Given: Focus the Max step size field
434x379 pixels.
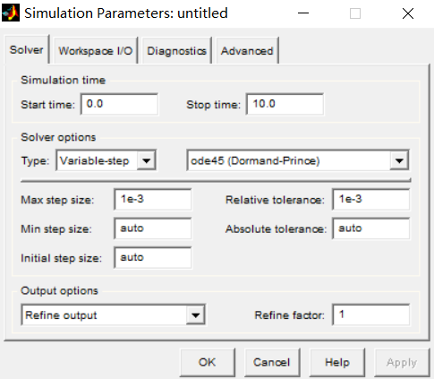Looking at the screenshot, I should click(153, 199).
